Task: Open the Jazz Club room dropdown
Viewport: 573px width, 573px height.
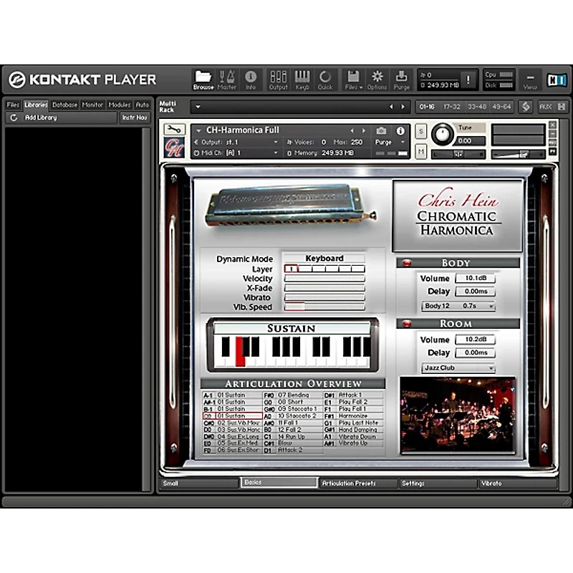Action: [458, 368]
